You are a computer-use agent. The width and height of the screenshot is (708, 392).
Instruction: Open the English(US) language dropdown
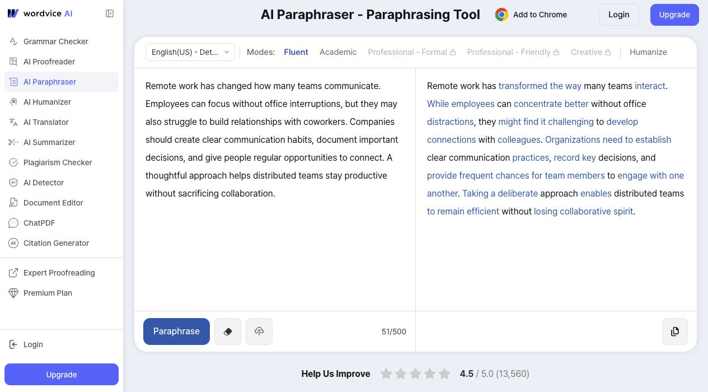coord(190,52)
